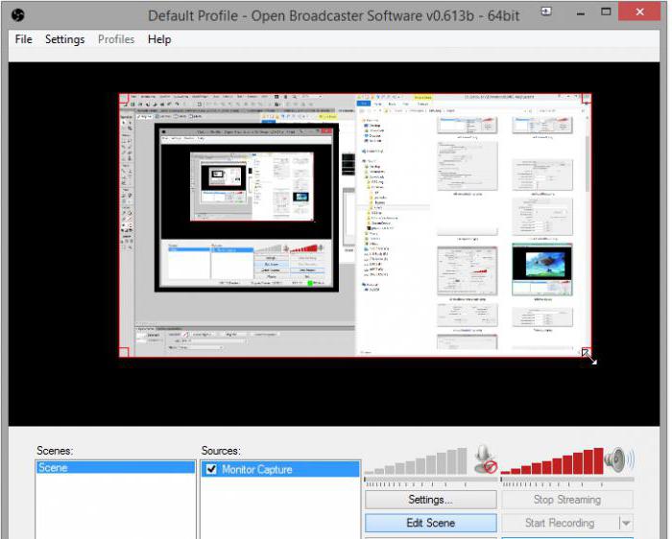672x539 pixels.
Task: Select the Monitor Capture source row
Action: 280,469
